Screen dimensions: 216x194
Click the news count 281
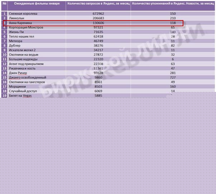(x=173, y=73)
